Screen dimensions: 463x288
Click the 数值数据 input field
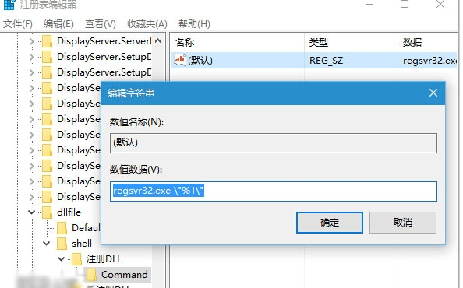tap(274, 191)
